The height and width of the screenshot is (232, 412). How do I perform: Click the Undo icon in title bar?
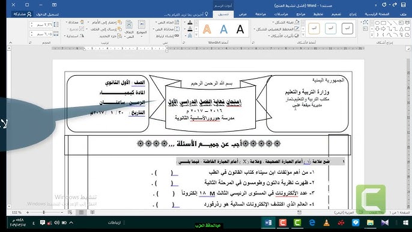tap(384, 5)
